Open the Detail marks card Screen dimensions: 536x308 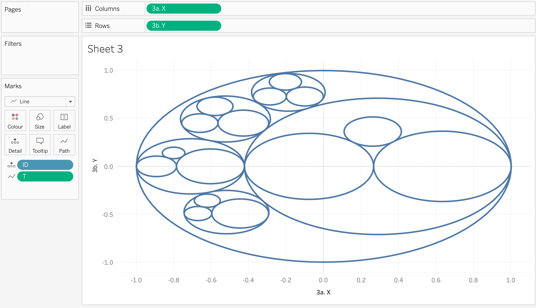(15, 145)
